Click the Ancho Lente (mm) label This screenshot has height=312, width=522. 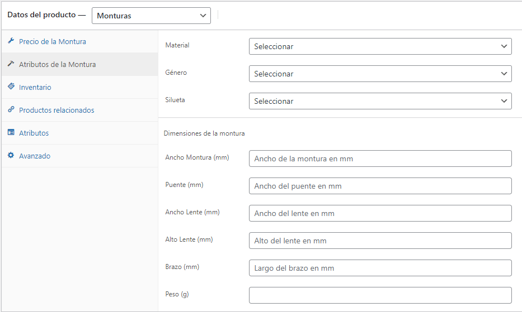point(192,212)
